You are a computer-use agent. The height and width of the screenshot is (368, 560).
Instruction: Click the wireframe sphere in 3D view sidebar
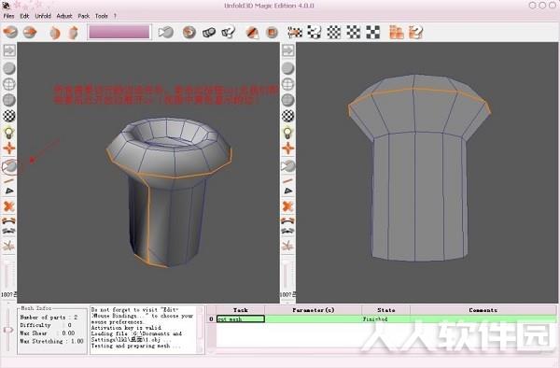pos(9,84)
